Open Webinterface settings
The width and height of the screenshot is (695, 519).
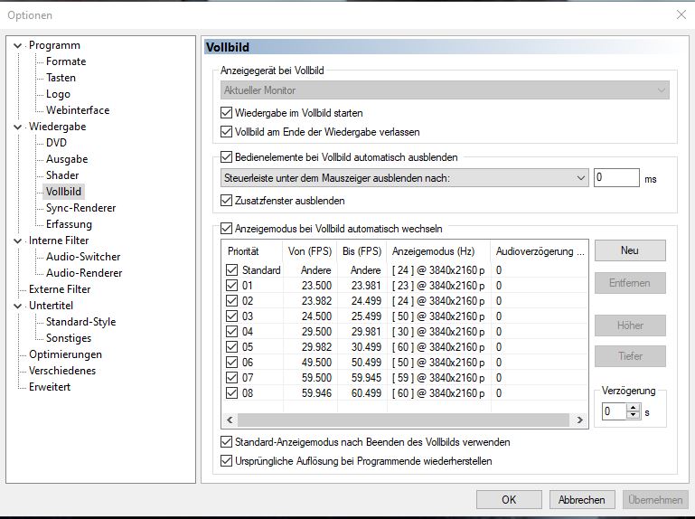pyautogui.click(x=78, y=110)
